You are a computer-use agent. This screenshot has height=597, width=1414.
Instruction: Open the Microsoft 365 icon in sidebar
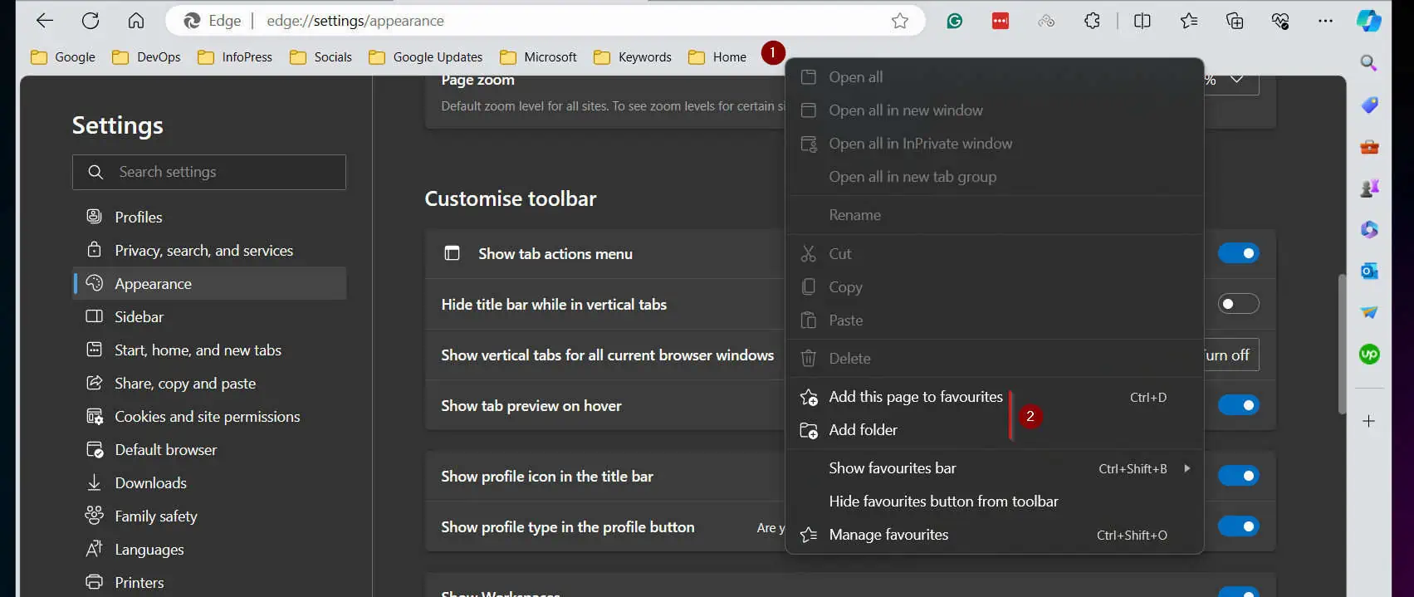[x=1369, y=229]
